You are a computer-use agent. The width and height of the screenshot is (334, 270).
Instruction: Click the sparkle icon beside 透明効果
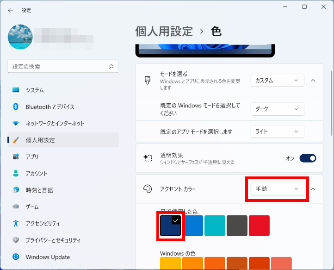point(148,158)
